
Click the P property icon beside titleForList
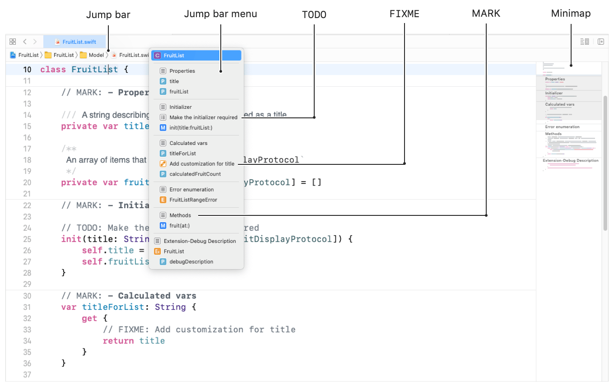[x=163, y=153]
